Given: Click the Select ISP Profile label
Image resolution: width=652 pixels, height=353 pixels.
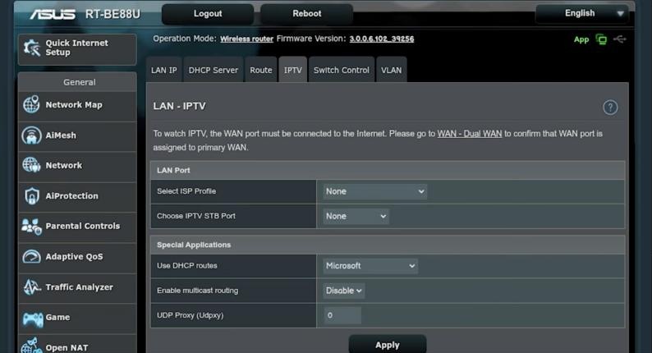Looking at the screenshot, I should 186,191.
